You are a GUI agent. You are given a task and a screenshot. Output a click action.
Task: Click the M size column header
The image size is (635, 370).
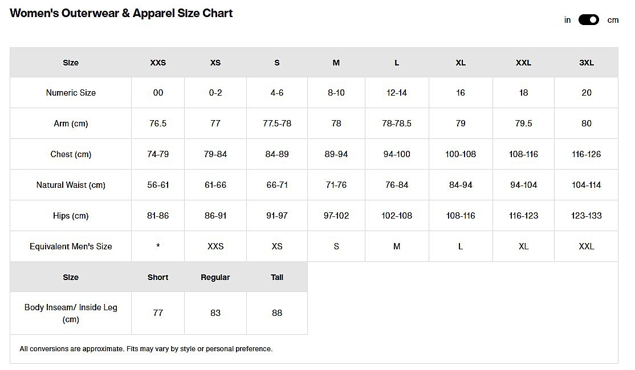336,63
